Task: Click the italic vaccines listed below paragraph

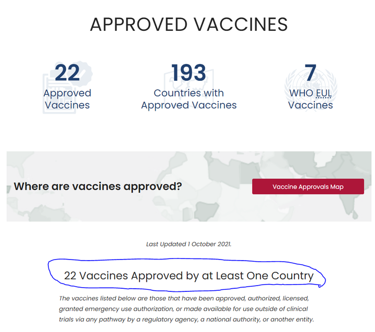Action: (186, 309)
